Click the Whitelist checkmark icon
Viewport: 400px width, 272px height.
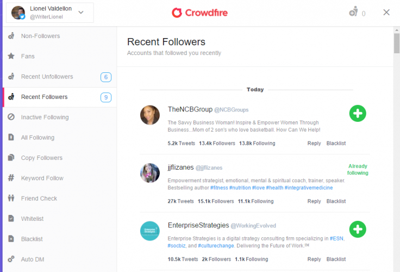pos(11,218)
